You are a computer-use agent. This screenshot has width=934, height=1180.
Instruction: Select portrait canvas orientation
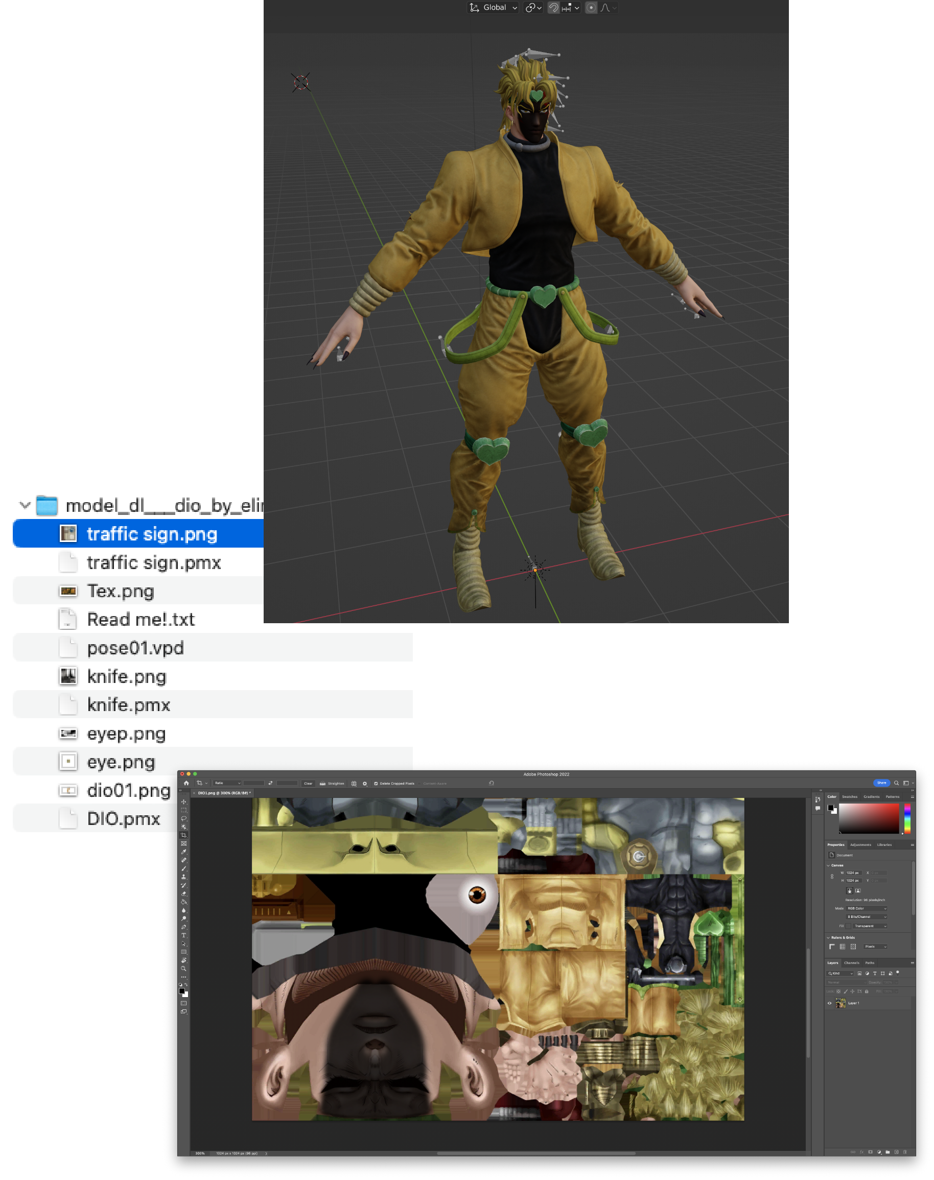click(850, 891)
